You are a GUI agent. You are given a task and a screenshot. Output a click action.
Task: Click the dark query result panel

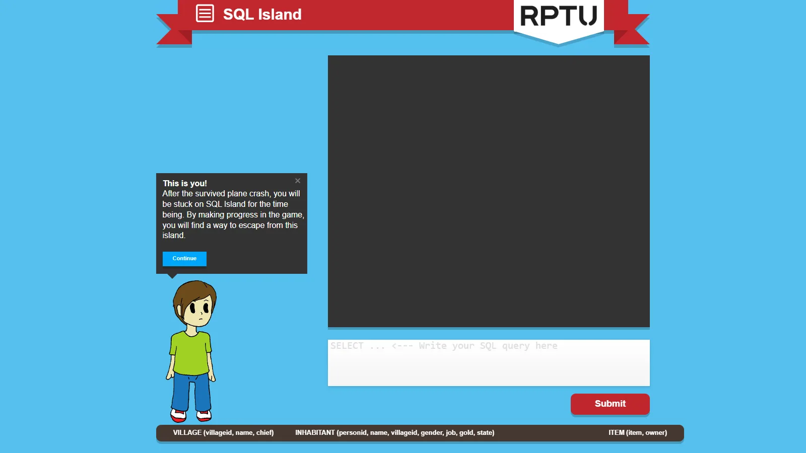(489, 191)
